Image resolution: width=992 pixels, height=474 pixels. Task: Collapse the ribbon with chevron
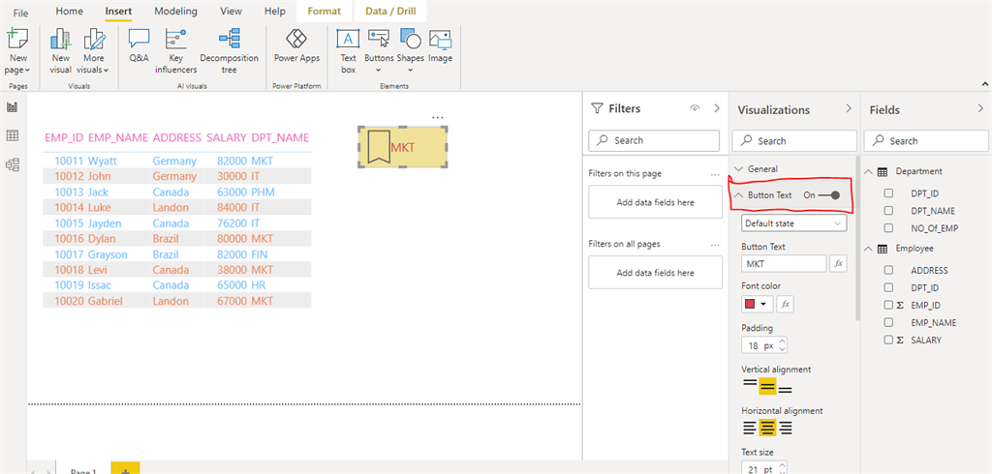pyautogui.click(x=983, y=83)
